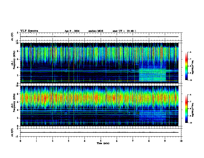The width and height of the screenshot is (204, 158).
Task: Click the ch.2 "Frequency (kHz)" axis label
Action: tap(14, 103)
